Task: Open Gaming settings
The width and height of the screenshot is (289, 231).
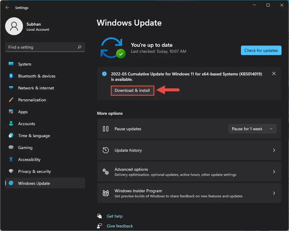Action: [45, 148]
